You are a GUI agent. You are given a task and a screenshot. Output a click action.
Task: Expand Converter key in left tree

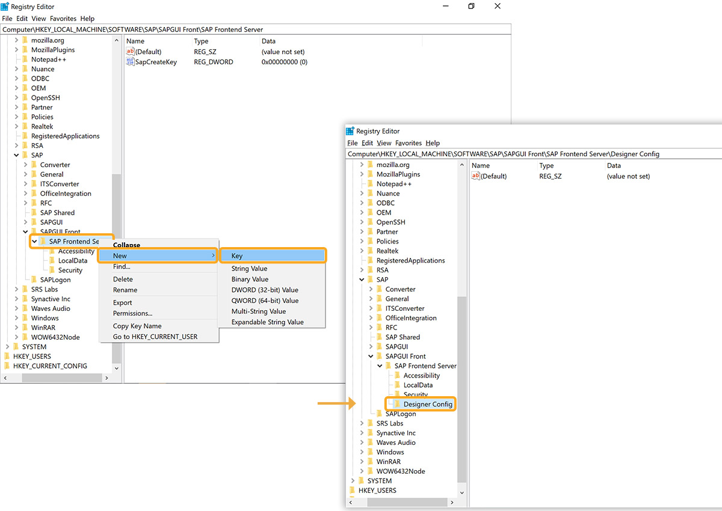point(26,165)
